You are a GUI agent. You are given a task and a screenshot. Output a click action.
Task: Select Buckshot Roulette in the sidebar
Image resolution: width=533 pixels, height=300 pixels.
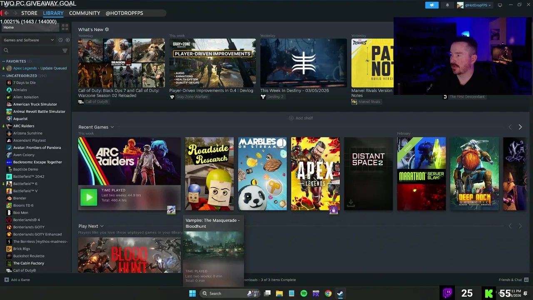29,256
